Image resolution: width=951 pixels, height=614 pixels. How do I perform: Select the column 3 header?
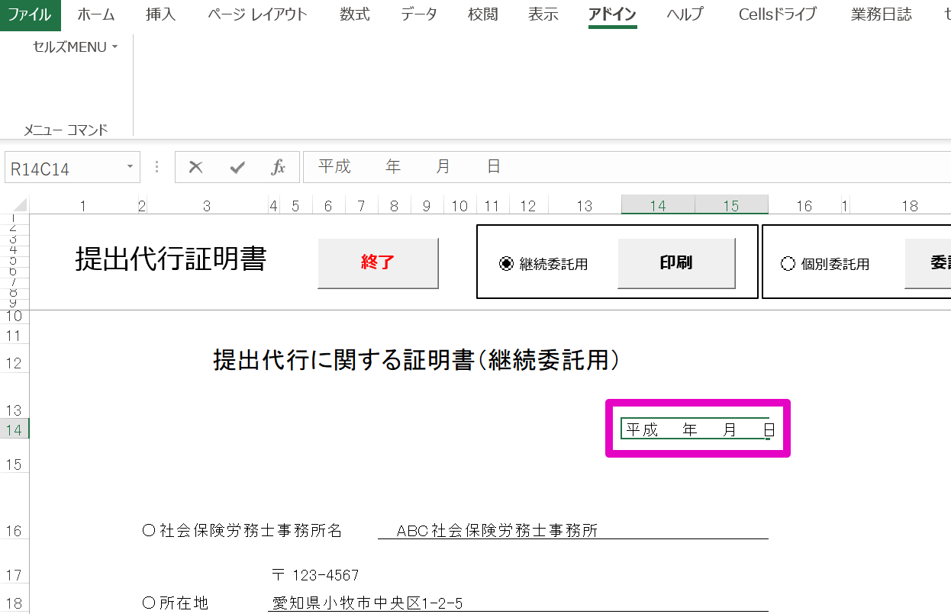click(x=207, y=205)
